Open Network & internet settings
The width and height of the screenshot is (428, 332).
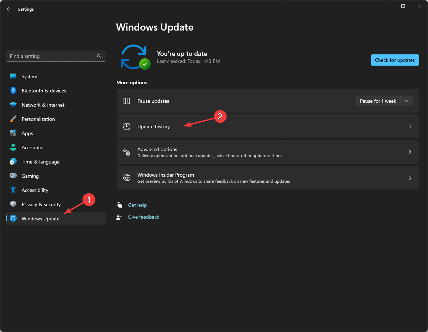(x=56, y=105)
